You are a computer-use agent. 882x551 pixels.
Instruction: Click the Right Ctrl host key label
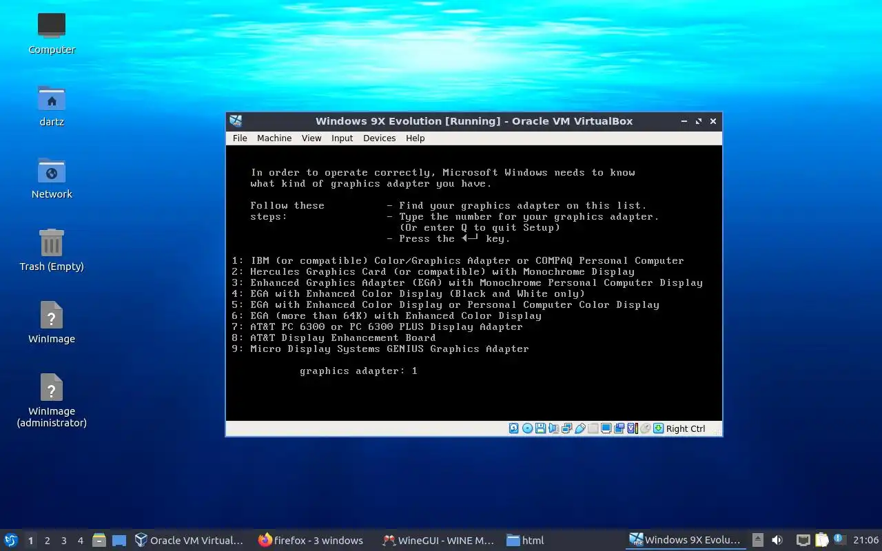686,428
